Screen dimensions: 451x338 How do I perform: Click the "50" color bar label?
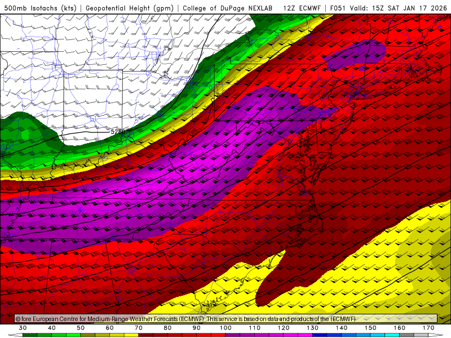[x=81, y=328]
